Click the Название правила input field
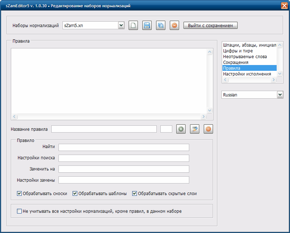Image resolution: width=290 pixels, height=233 pixels. pos(104,129)
